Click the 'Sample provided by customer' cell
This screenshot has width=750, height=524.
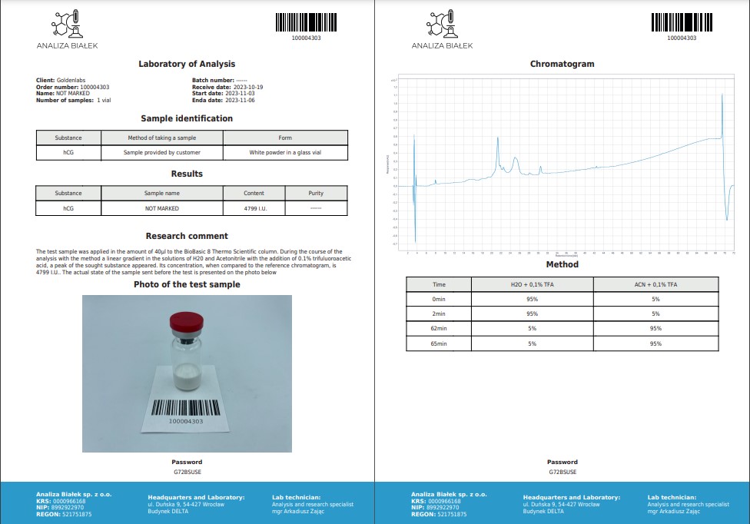[161, 153]
